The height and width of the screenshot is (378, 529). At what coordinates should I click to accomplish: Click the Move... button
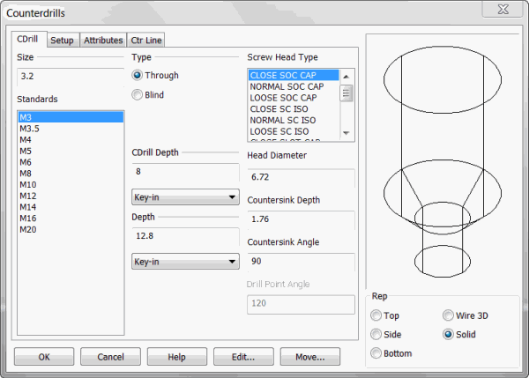coord(310,357)
